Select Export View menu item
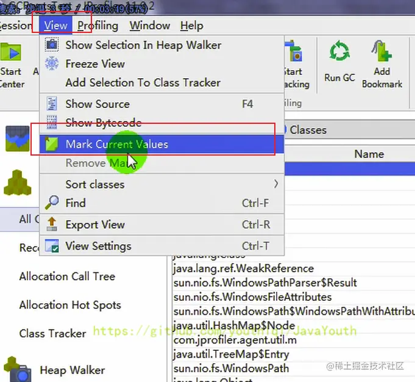The image size is (415, 382). pos(161,225)
